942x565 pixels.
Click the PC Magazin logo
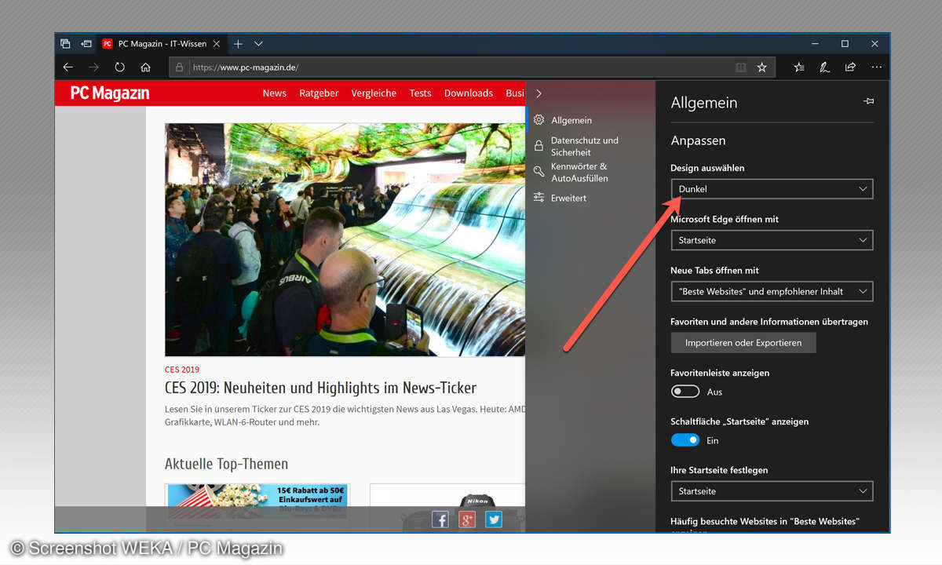pos(109,93)
